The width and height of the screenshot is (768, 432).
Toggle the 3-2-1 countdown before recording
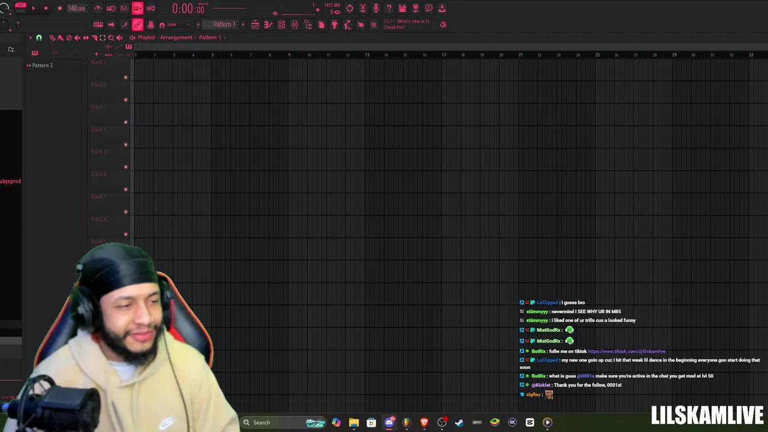[x=124, y=8]
